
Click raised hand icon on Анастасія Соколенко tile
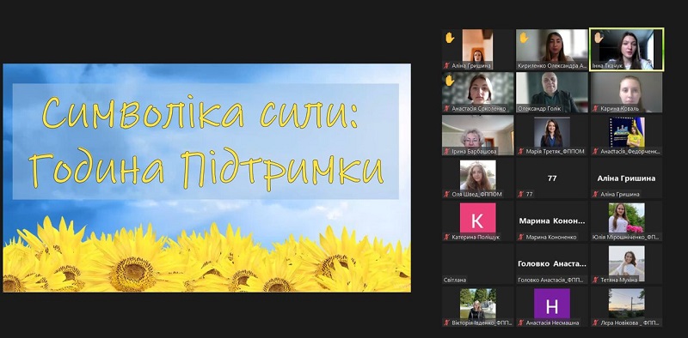(x=450, y=81)
